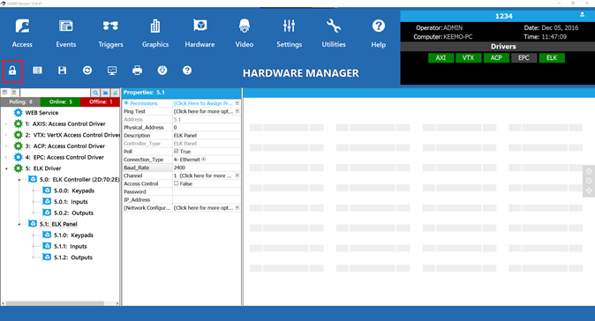
Task: Click the EPC driver status button
Action: [524, 58]
